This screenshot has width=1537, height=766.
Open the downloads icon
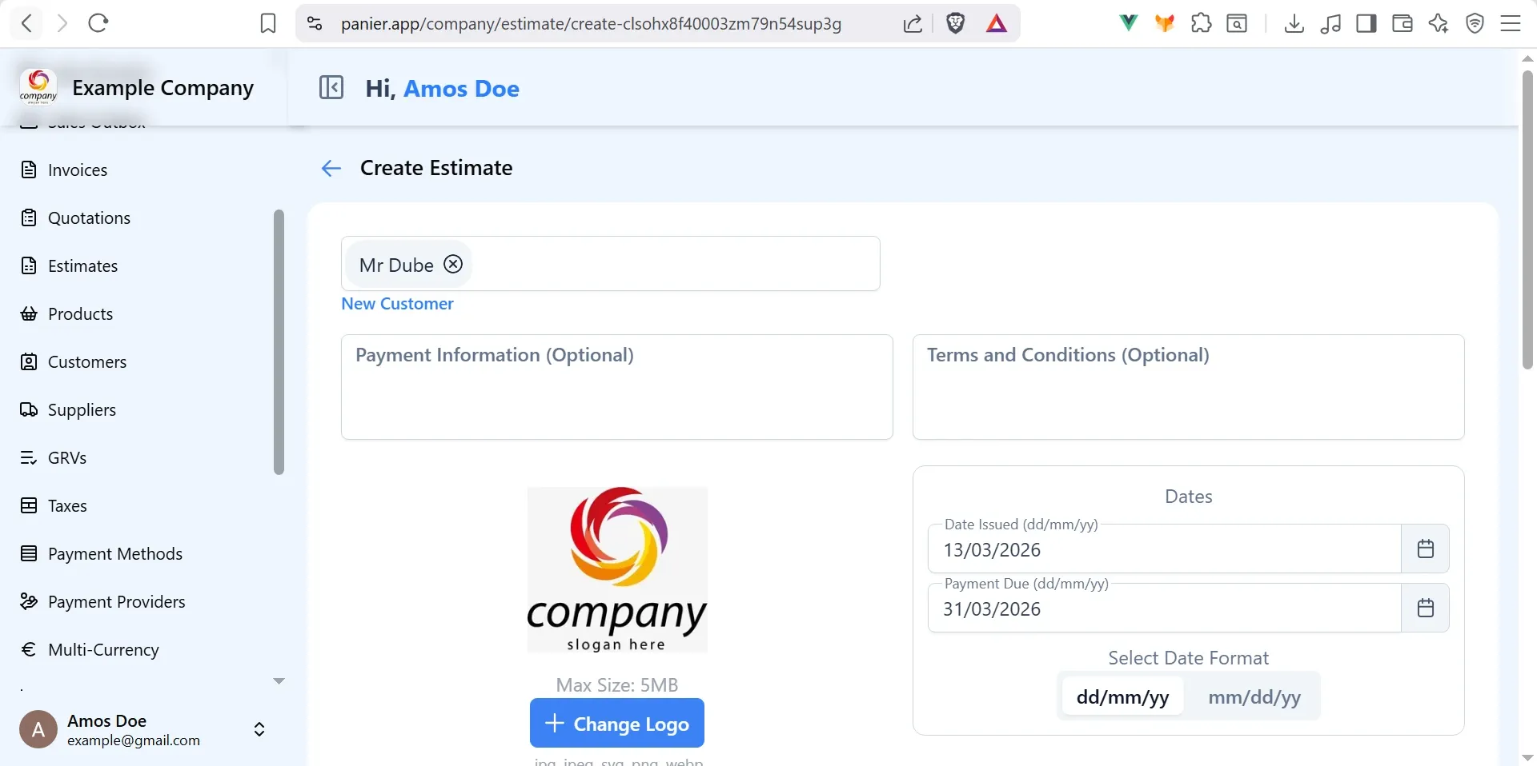[1294, 24]
